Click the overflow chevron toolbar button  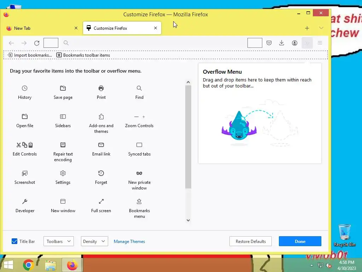click(307, 43)
